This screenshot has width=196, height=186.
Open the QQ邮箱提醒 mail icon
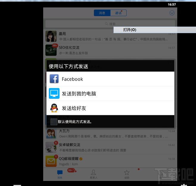(x=51, y=161)
